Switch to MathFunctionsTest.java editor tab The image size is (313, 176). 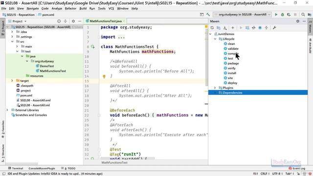tap(106, 21)
